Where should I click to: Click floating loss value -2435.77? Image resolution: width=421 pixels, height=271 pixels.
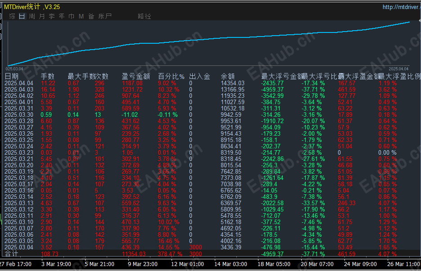272,83
